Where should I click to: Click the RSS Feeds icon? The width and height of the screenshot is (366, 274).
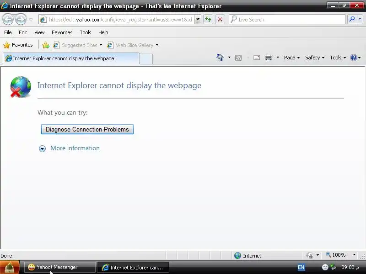coord(238,58)
